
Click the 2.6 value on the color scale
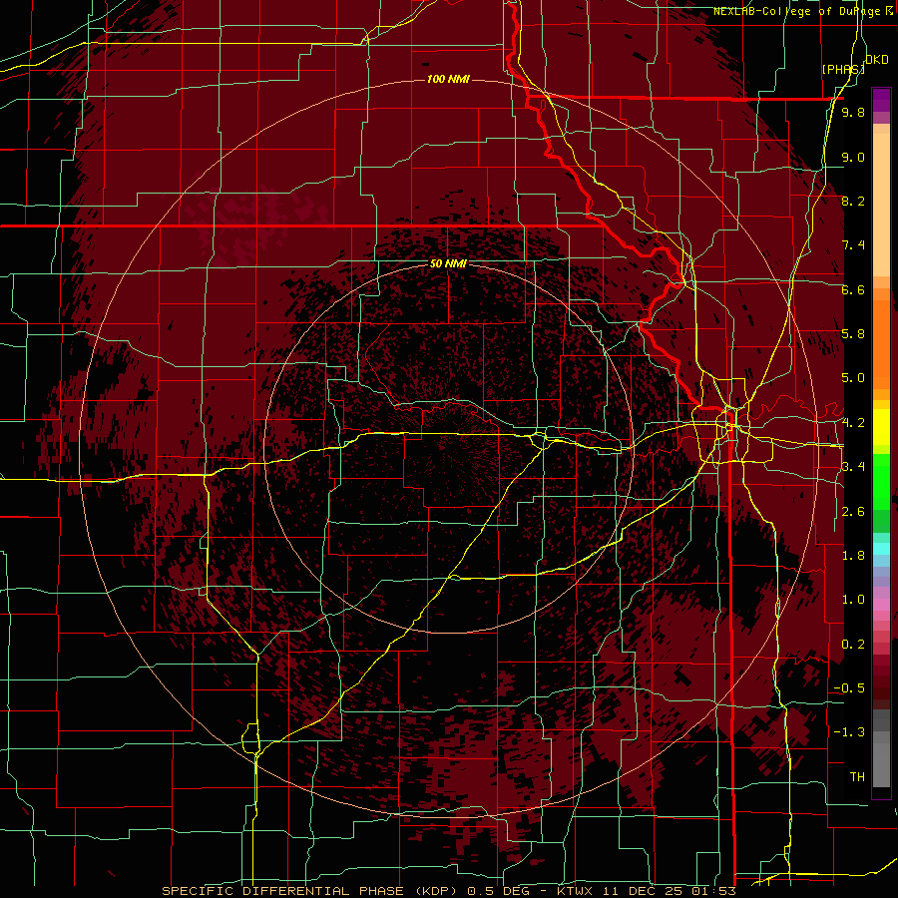point(853,512)
